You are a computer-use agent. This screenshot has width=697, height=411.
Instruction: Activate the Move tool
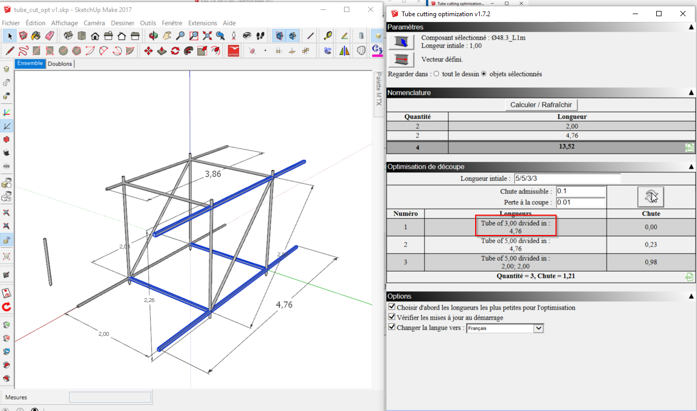(148, 51)
